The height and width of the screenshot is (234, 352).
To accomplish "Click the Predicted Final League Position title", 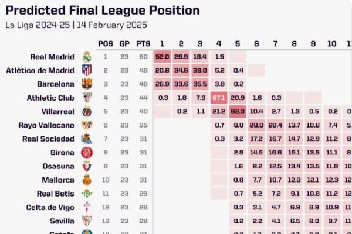I will pyautogui.click(x=103, y=11).
